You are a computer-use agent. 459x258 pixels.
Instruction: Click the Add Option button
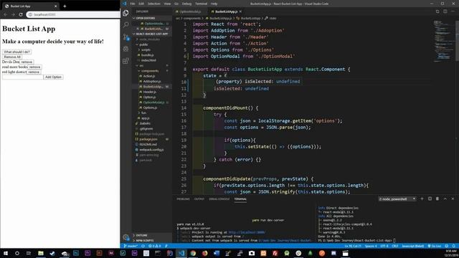53,77
